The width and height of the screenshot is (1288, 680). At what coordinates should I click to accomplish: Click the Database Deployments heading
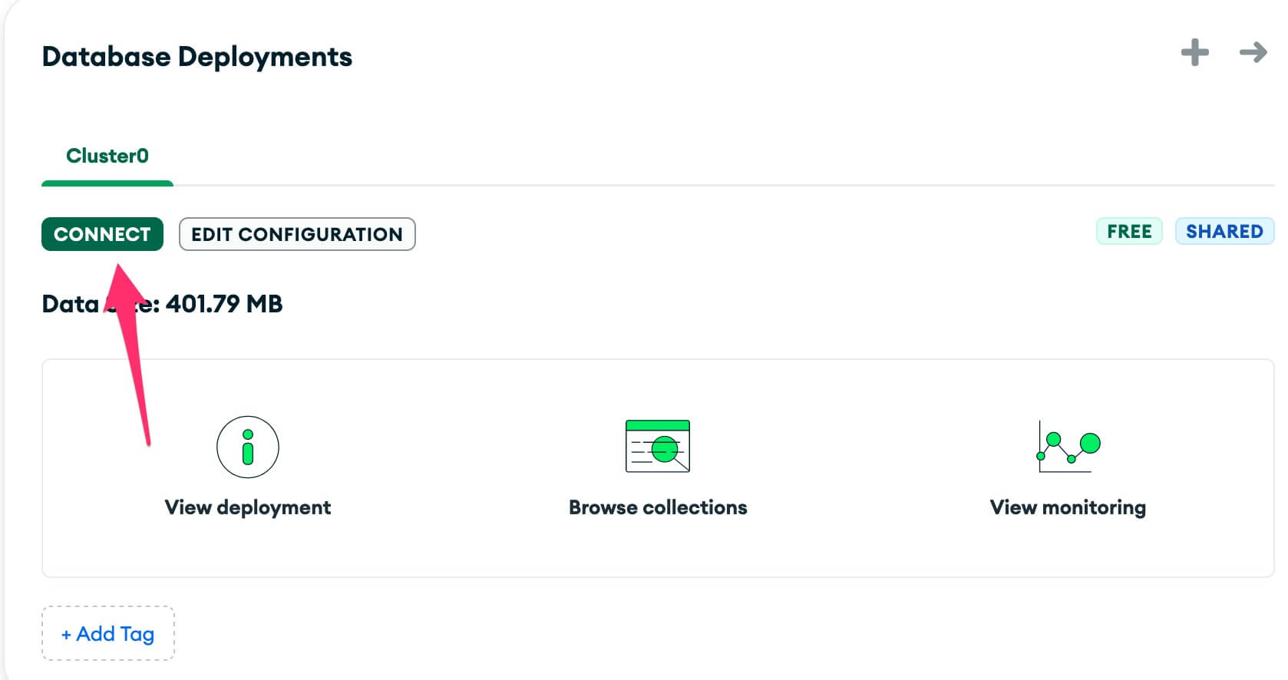pos(197,57)
